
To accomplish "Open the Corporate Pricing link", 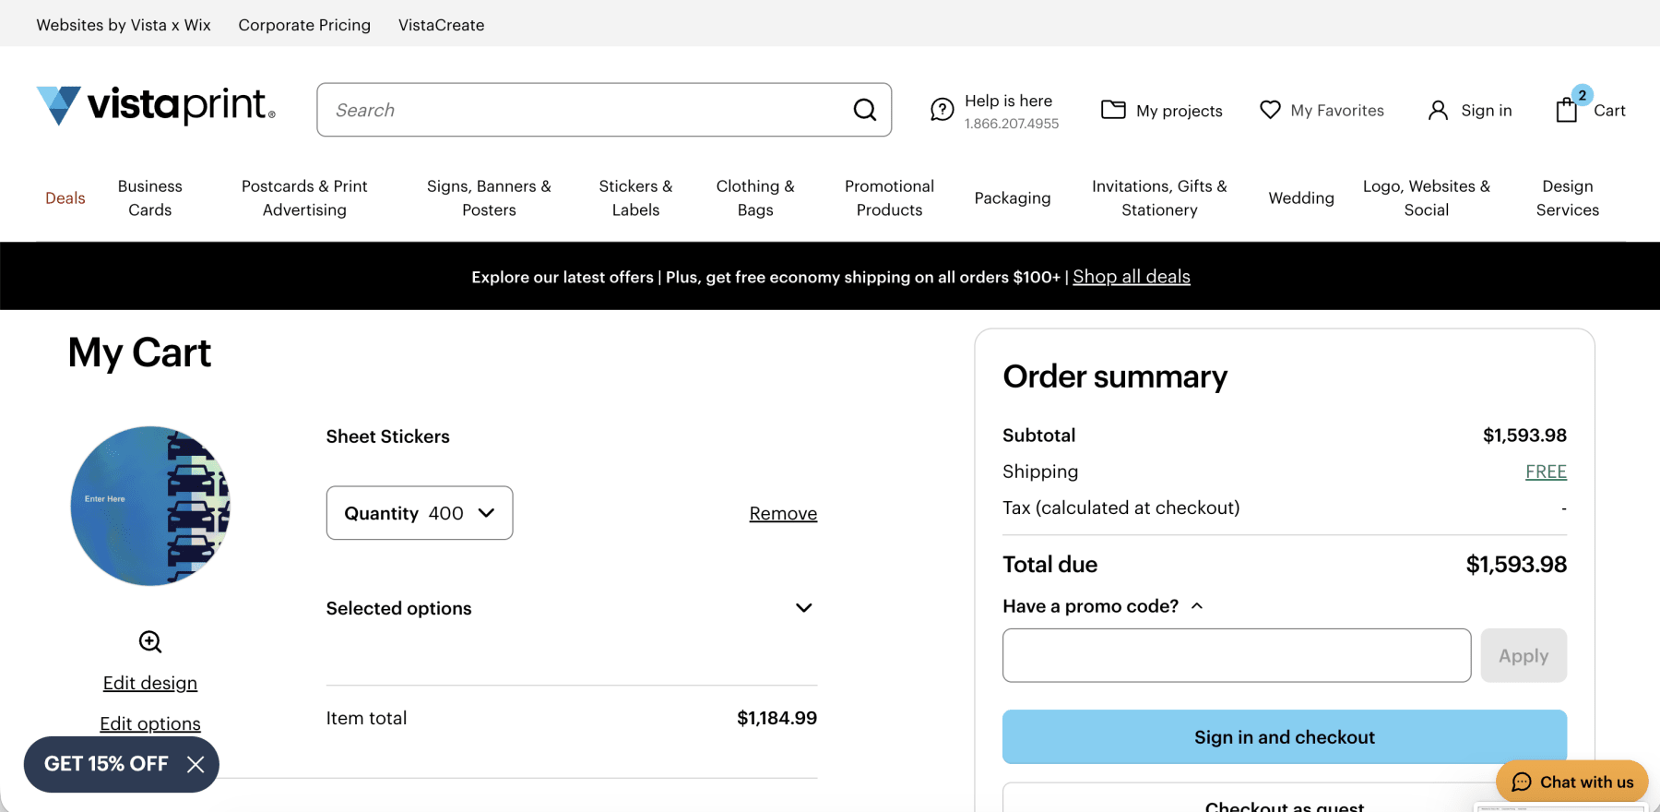I will [304, 25].
